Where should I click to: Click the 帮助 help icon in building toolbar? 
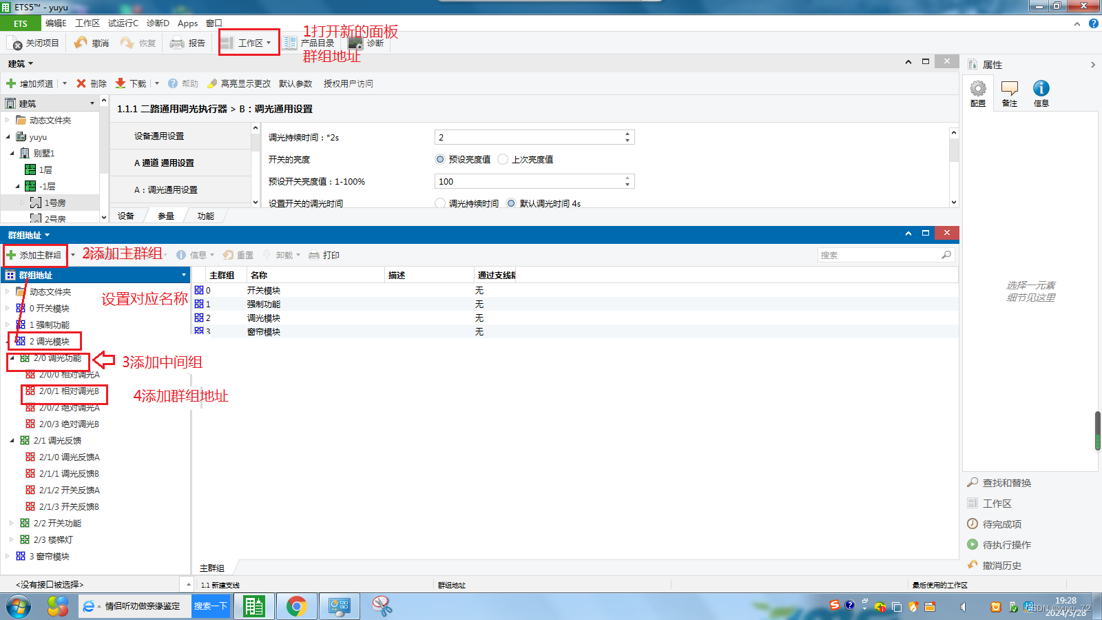click(x=173, y=83)
